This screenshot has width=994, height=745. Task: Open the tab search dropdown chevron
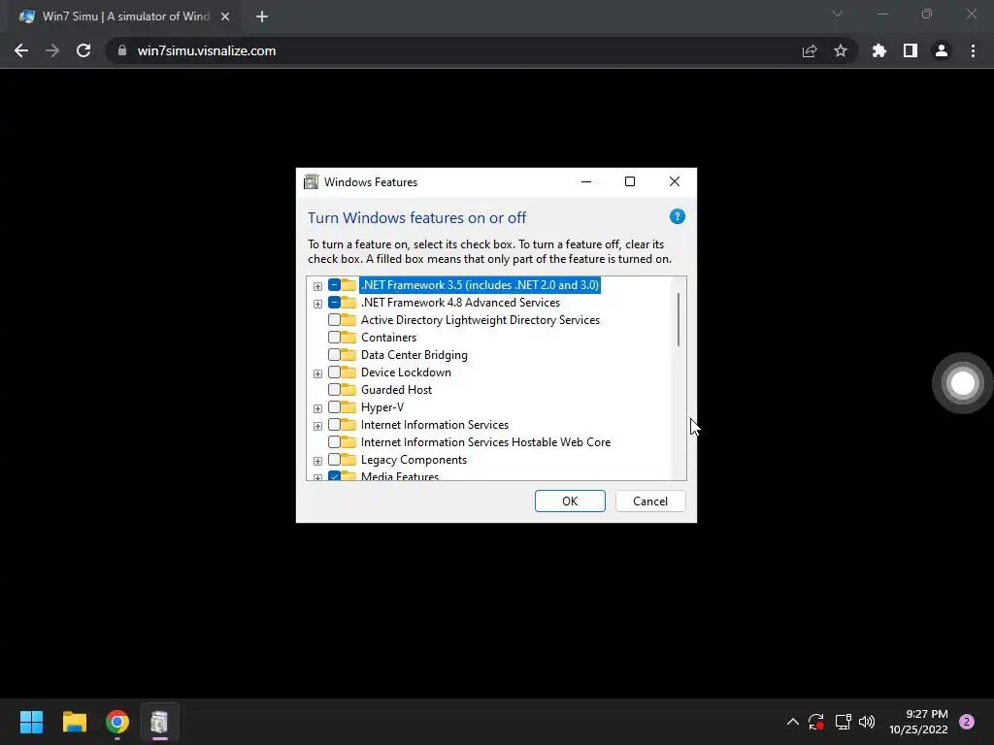point(838,14)
